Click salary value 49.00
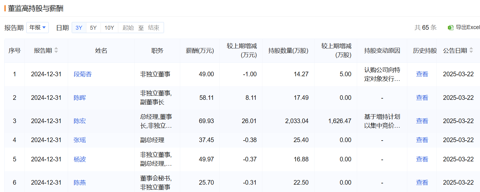 pos(206,74)
